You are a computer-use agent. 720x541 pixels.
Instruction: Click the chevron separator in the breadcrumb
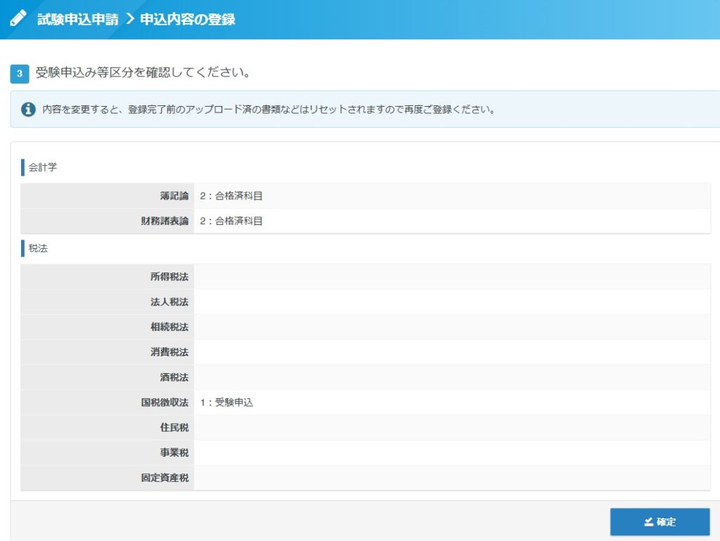[129, 20]
